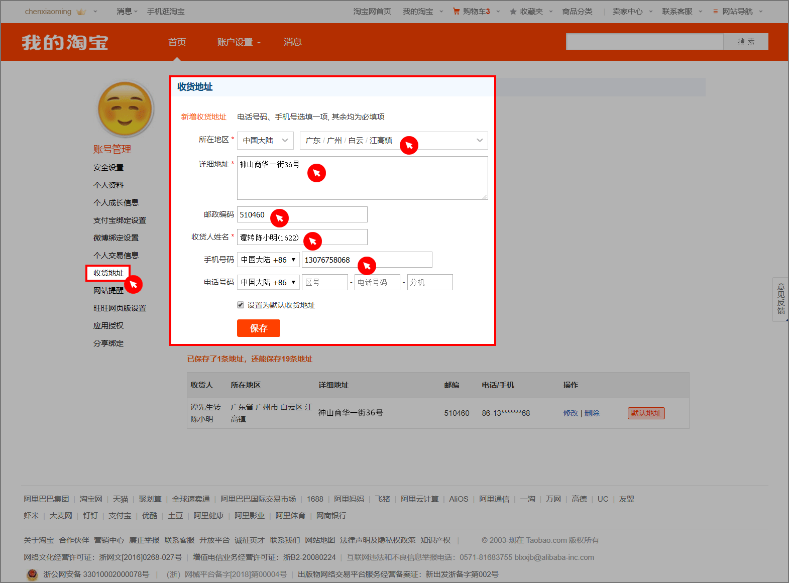Screen dimensions: 789x583
Task: Click the crown icon beside chenxiaoming username
Action: pos(81,12)
